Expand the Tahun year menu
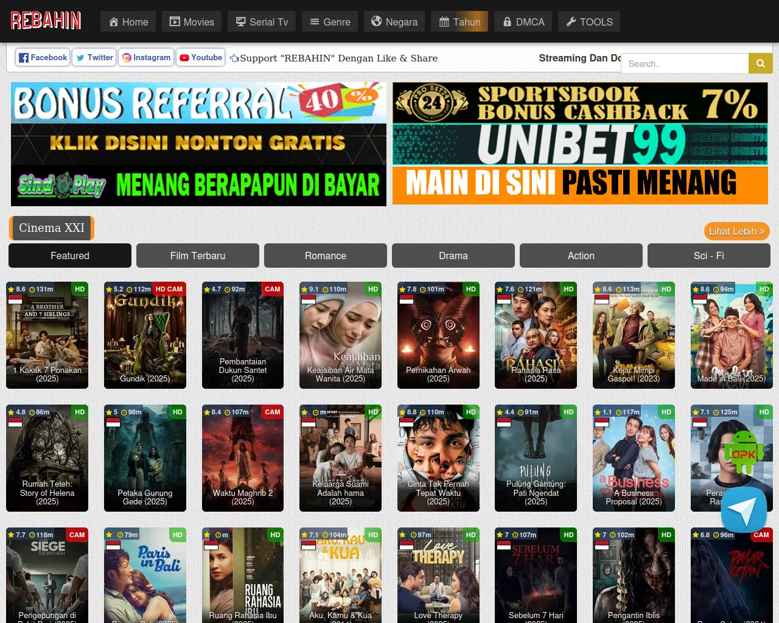The width and height of the screenshot is (779, 623). pos(459,22)
